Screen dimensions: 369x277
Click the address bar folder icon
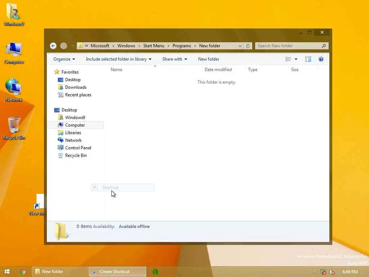tap(80, 46)
